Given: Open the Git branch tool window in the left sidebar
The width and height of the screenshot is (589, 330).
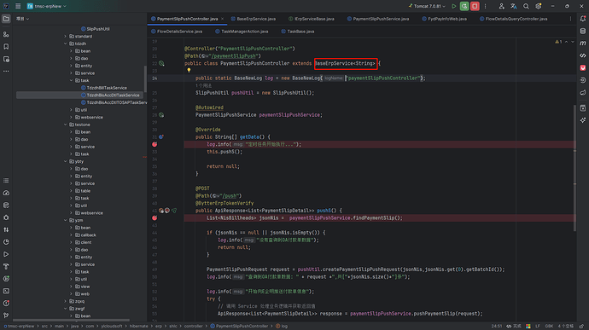Looking at the screenshot, I should pos(6,316).
